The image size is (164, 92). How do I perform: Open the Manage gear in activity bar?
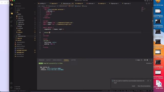(x=11, y=87)
